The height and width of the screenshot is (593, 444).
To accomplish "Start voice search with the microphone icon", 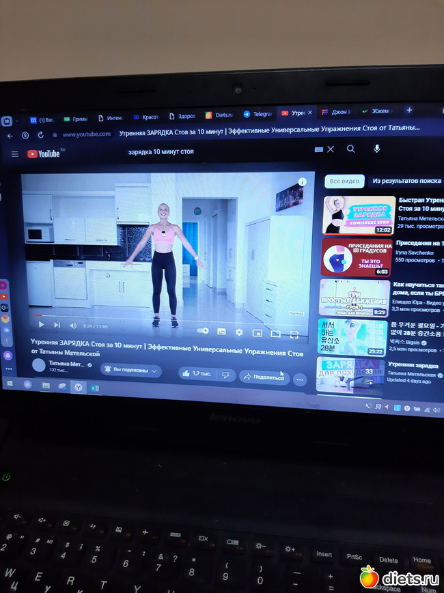I will [x=376, y=149].
